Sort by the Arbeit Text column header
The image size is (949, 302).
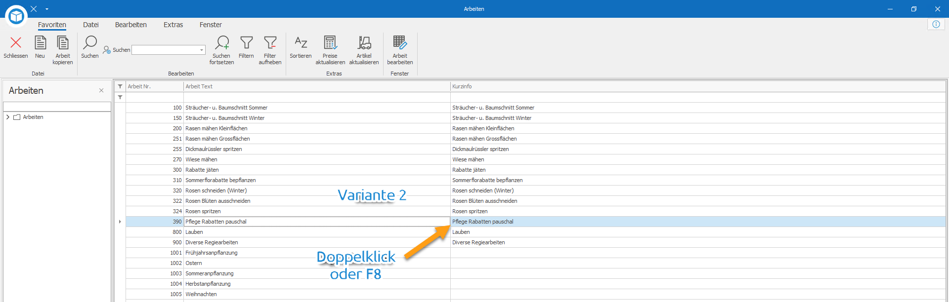[317, 86]
